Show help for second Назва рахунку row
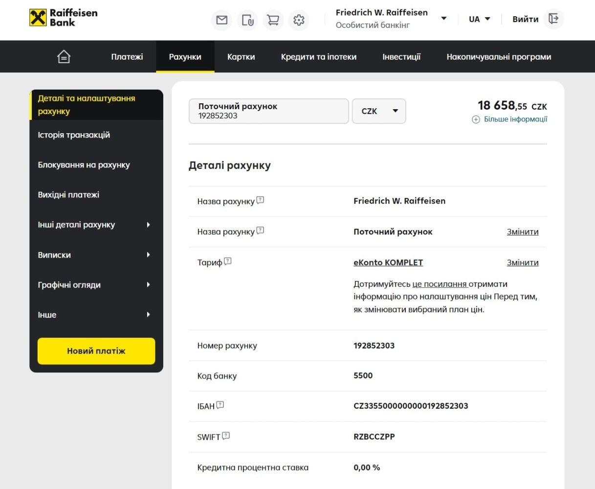 [260, 230]
